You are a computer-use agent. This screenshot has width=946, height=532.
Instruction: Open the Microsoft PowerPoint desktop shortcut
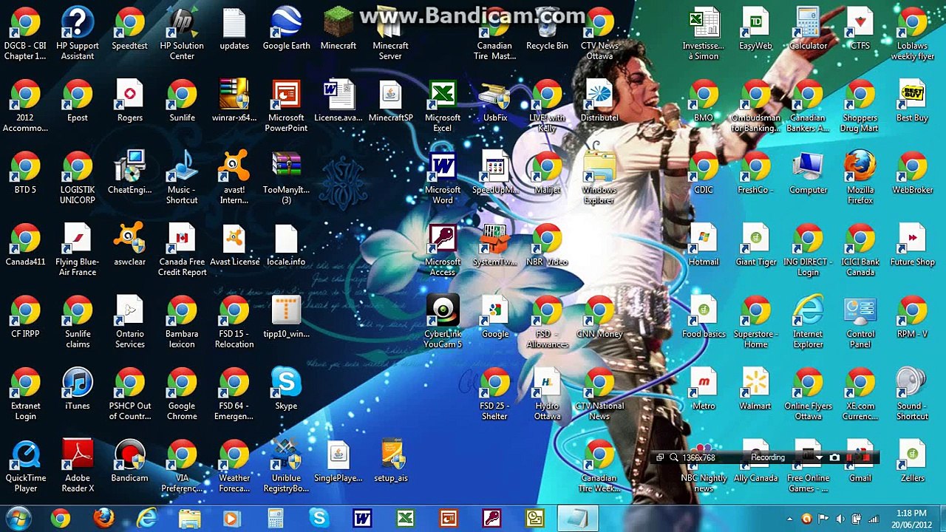[286, 106]
